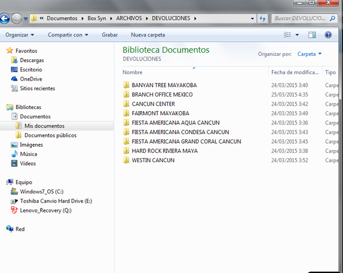The height and width of the screenshot is (273, 343).
Task: Click FIESTA AMERICANA AQUA CANCUN folder icon
Action: (x=126, y=122)
